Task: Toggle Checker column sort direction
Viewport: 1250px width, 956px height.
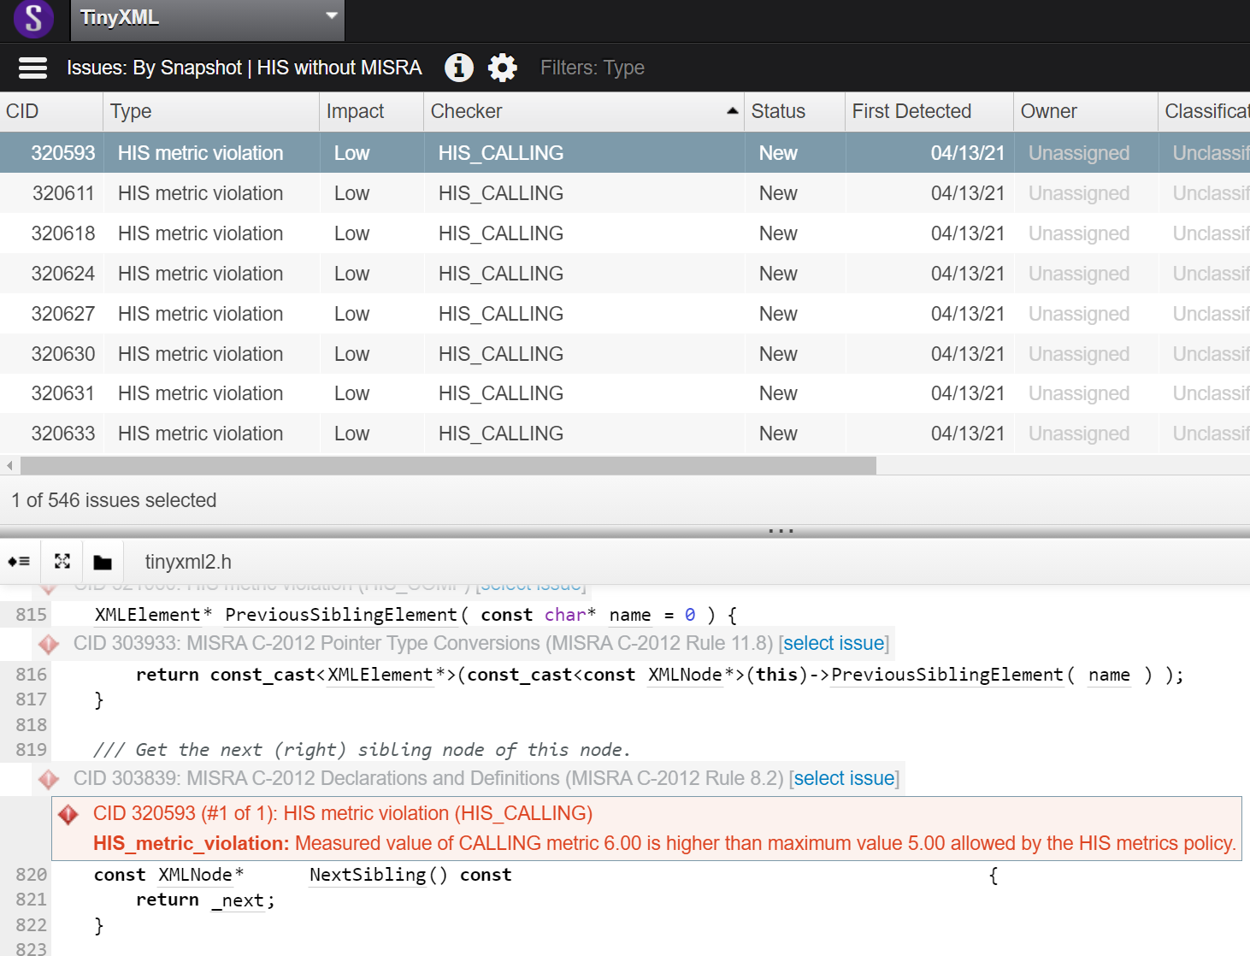Action: point(732,111)
